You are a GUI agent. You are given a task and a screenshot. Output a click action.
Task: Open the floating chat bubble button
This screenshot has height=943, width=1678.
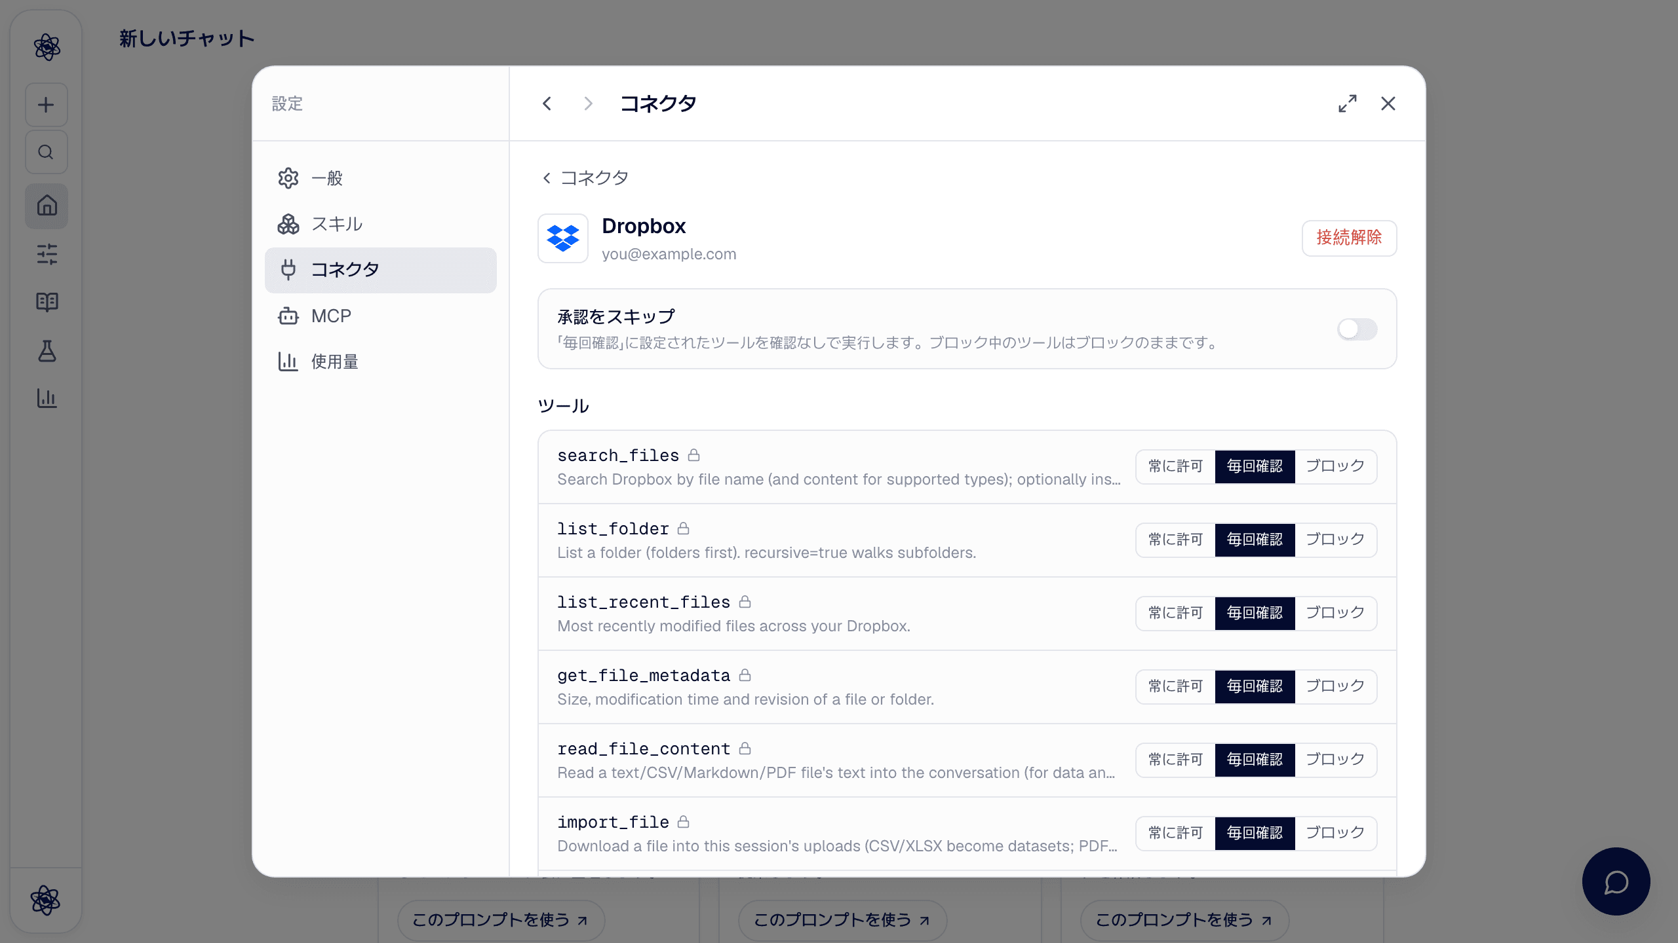pyautogui.click(x=1616, y=881)
